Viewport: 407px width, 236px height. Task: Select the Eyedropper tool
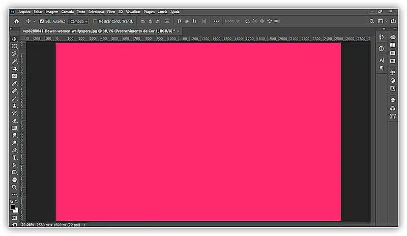coord(14,83)
